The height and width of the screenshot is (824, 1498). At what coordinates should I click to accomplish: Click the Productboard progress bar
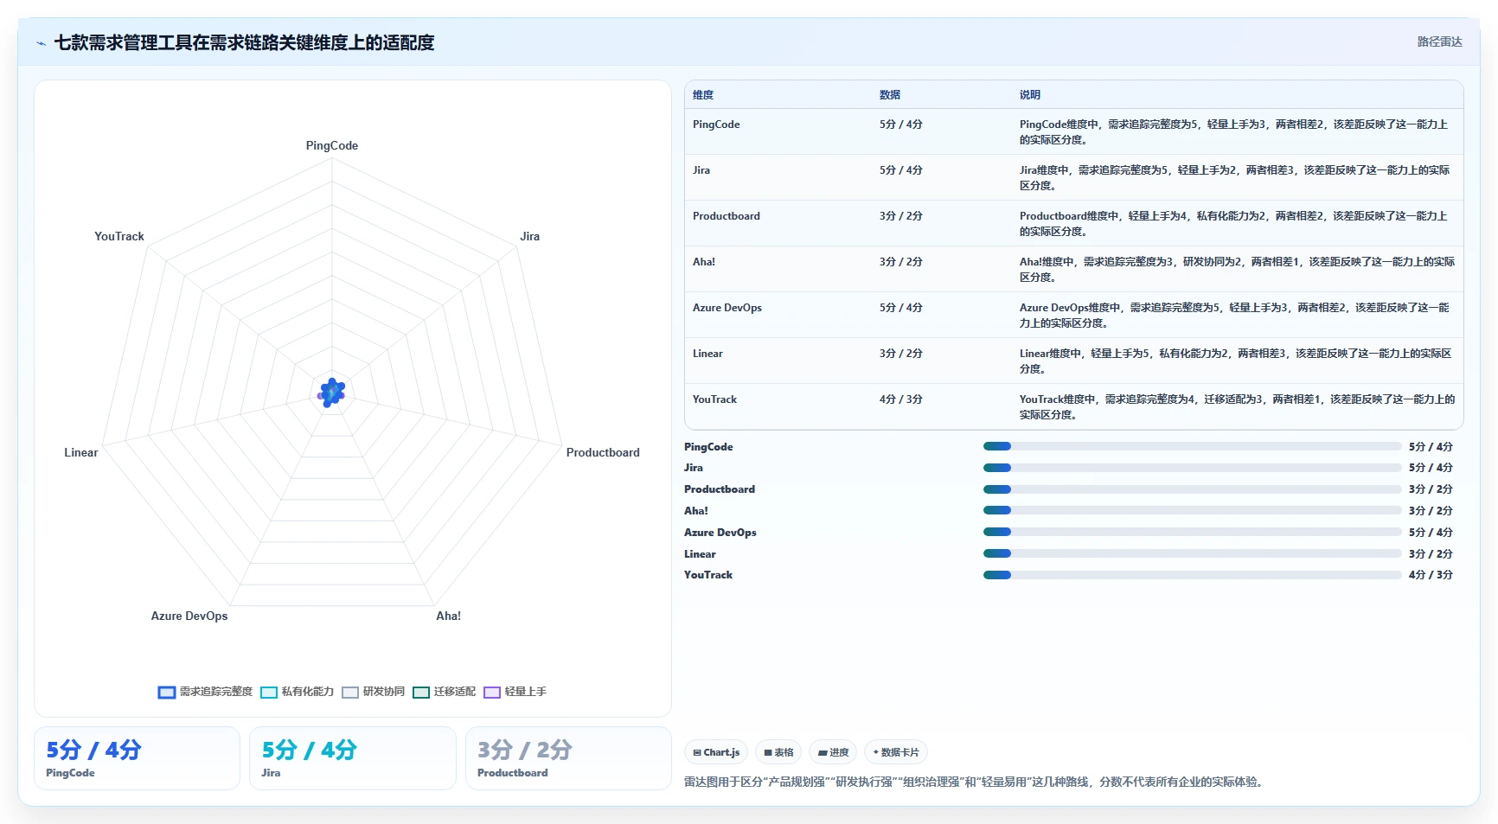point(1192,489)
